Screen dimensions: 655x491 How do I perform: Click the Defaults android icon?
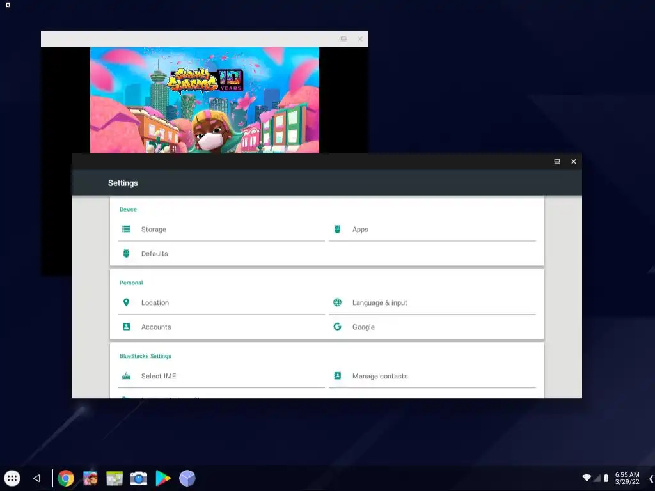(126, 253)
